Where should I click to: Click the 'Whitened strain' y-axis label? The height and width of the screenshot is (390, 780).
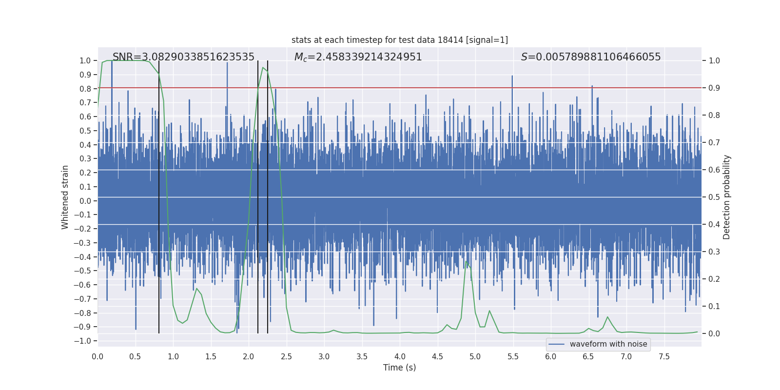[65, 197]
